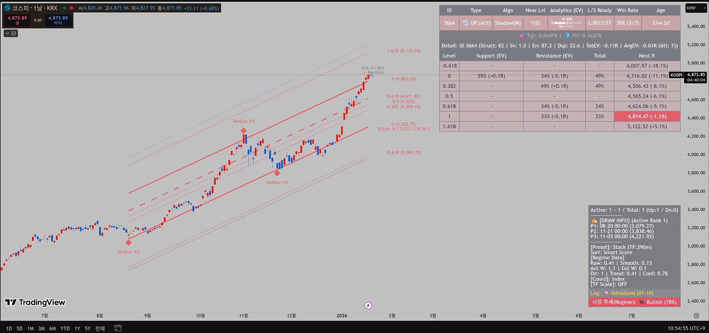Select the 1D time range
Image resolution: width=709 pixels, height=333 pixels.
coord(9,328)
